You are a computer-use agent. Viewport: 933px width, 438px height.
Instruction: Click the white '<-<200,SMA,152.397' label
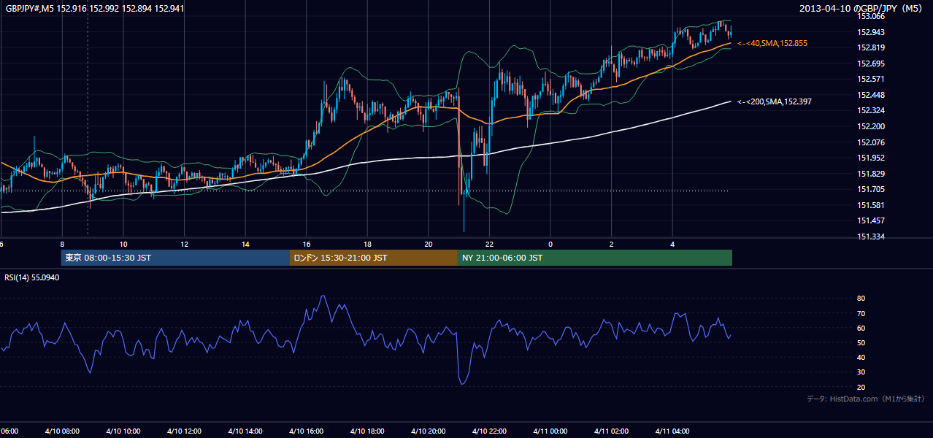coord(775,101)
